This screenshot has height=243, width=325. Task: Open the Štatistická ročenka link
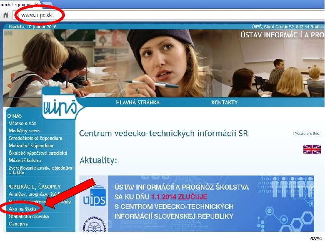coord(28,216)
